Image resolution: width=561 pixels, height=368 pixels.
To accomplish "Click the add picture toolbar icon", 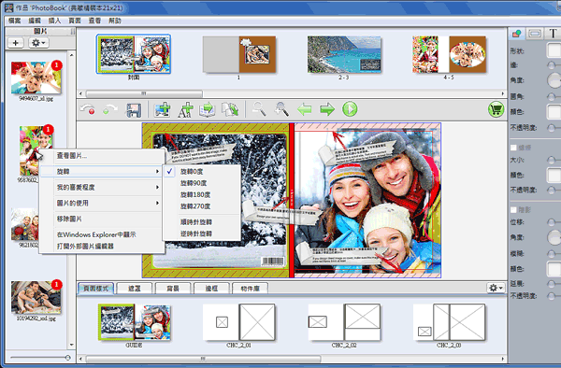I will (162, 109).
